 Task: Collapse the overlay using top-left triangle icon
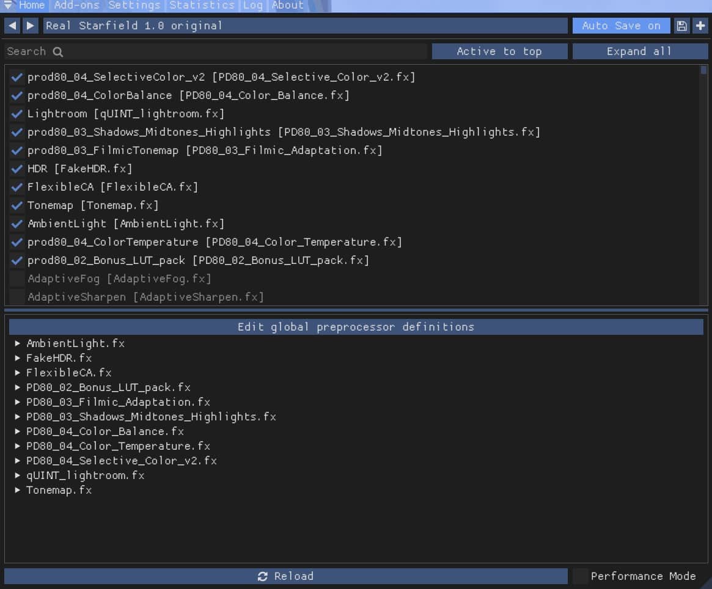8,5
